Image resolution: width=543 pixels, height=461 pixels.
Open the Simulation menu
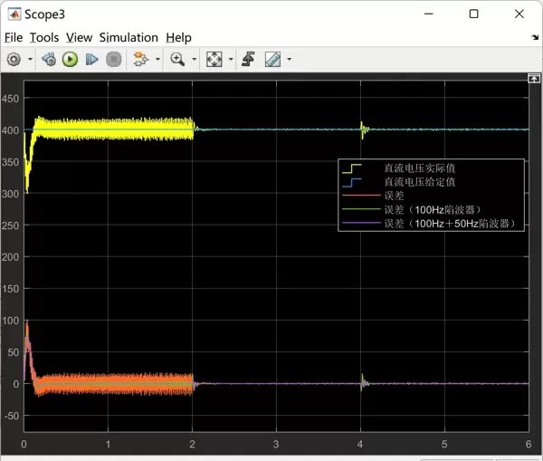coord(129,37)
